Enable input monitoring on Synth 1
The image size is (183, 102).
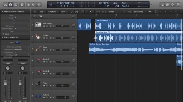54,62
